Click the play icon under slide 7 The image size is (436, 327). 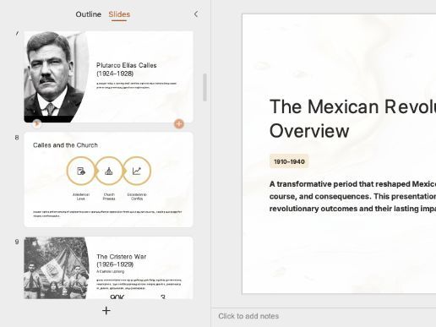coord(36,123)
